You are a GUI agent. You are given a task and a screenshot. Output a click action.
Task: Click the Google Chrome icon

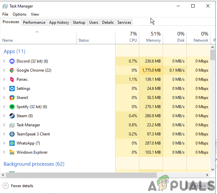click(x=12, y=70)
